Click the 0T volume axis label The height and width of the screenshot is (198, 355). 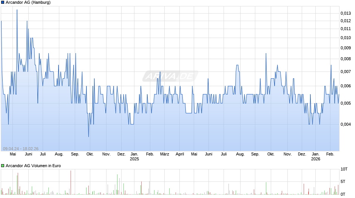click(x=343, y=194)
